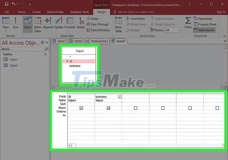Switch to the Relationships document tab
Viewport: 228px width, 160px height.
coord(97,41)
